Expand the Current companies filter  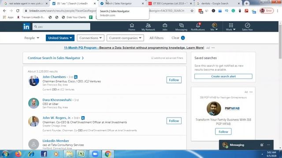[125, 38]
